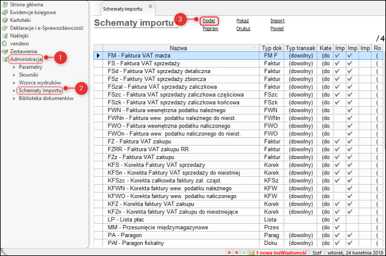The width and height of the screenshot is (386, 256).
Task: Open Naklejki module
Action: 19,36
